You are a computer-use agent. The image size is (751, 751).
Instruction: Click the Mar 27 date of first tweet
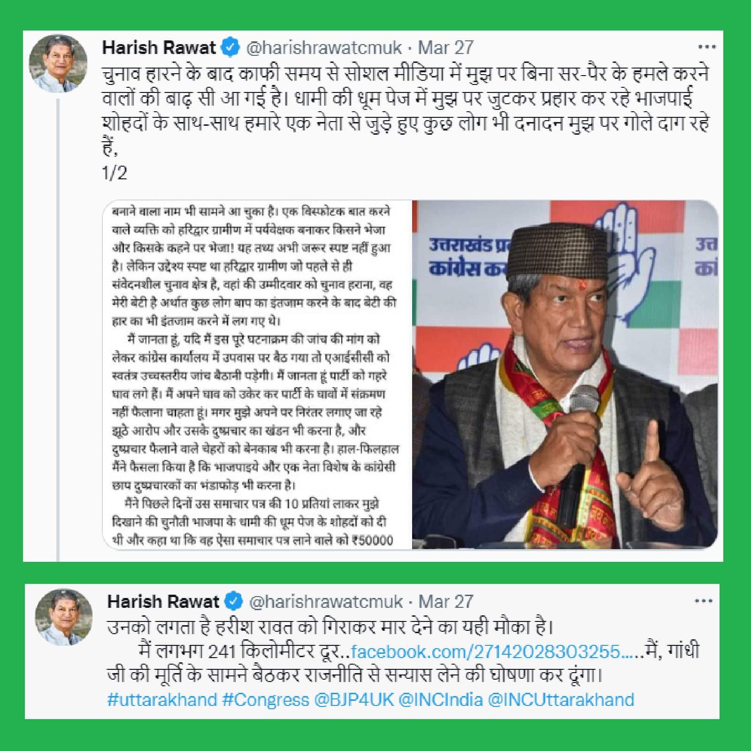pyautogui.click(x=445, y=47)
